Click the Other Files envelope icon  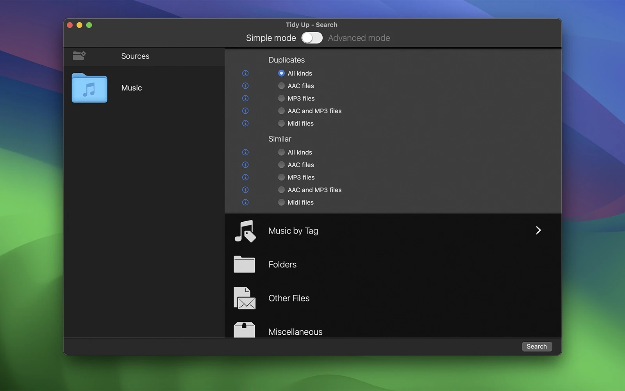pos(245,298)
